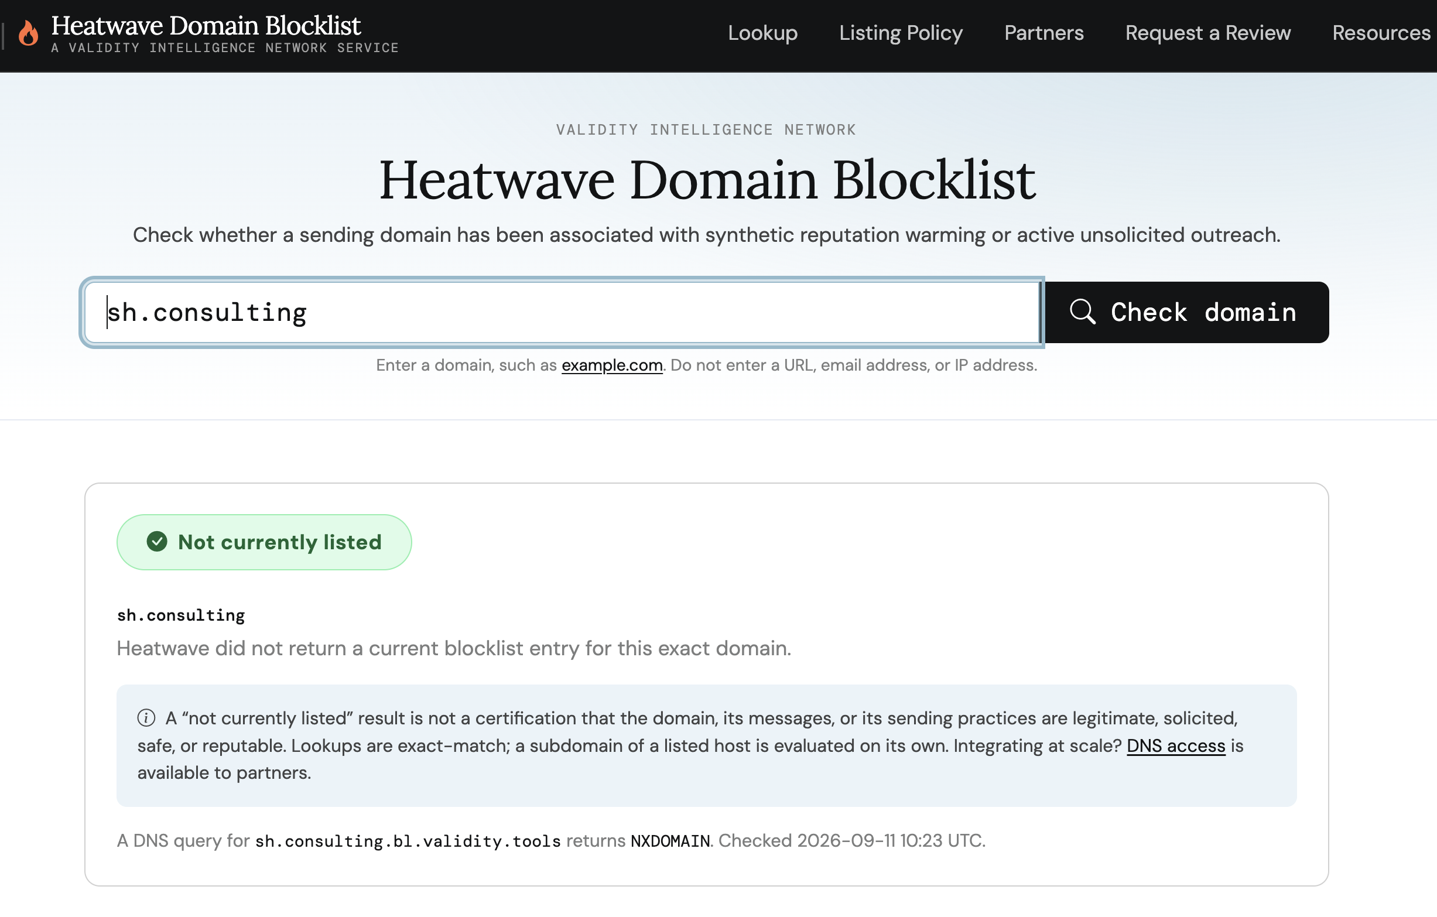Open the Listing Policy page
Image resolution: width=1437 pixels, height=917 pixels.
901,33
